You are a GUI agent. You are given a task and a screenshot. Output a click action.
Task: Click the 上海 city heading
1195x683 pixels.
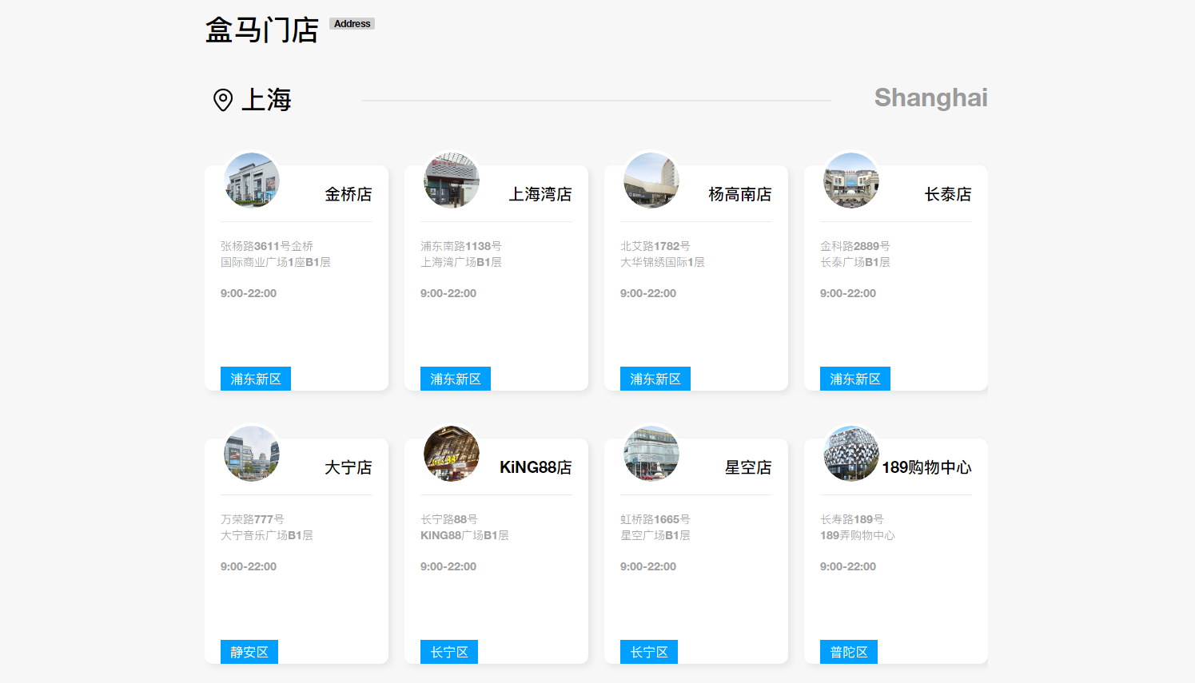266,100
